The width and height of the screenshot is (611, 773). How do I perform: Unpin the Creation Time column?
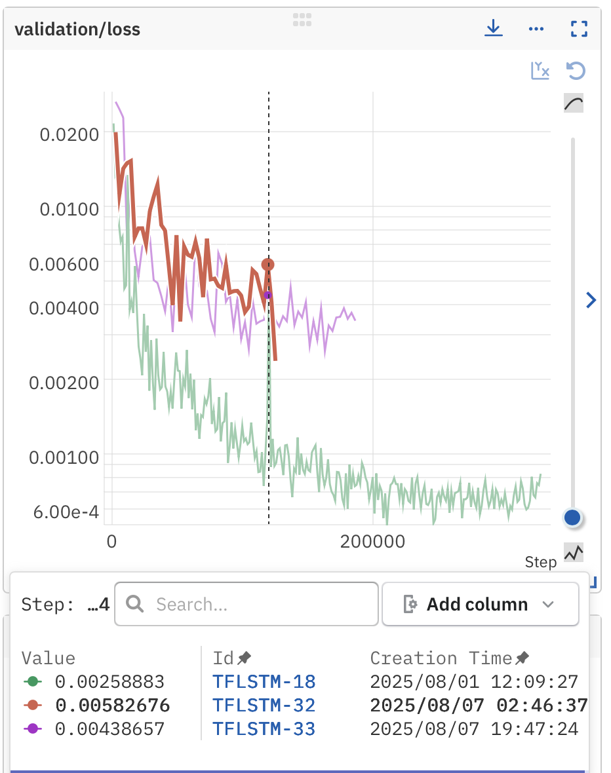(x=522, y=658)
